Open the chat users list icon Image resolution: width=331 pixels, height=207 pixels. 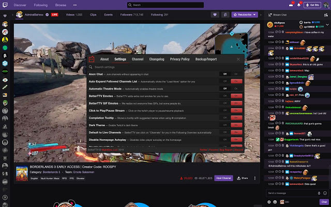pos(326,15)
